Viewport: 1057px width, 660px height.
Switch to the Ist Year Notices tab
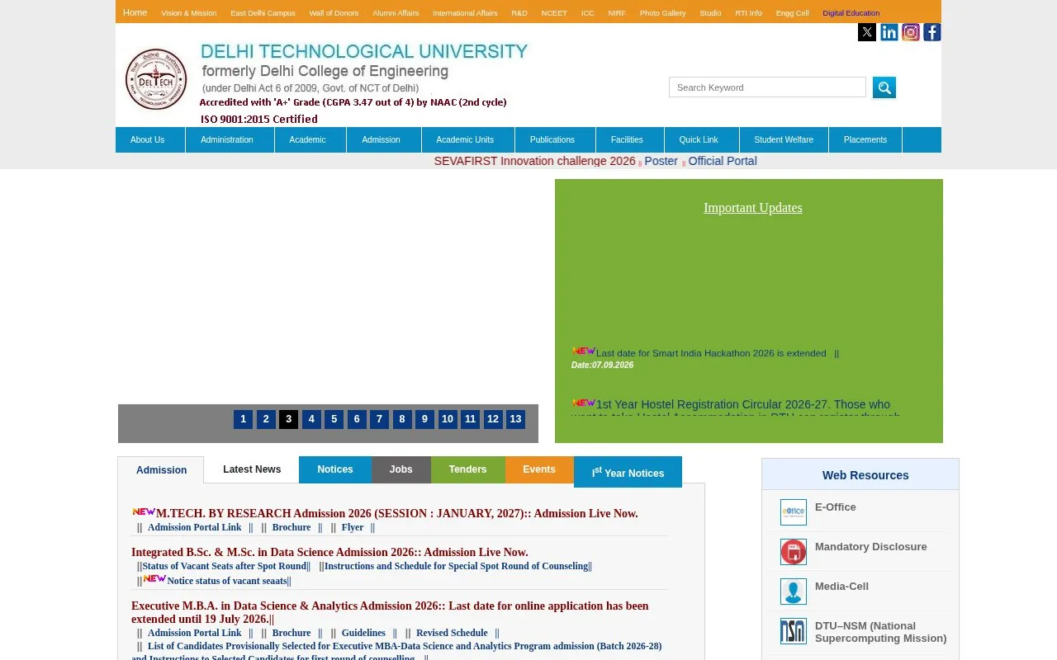coord(628,472)
